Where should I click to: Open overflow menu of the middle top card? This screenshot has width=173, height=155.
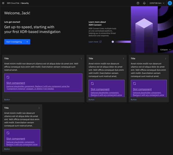[123, 59]
